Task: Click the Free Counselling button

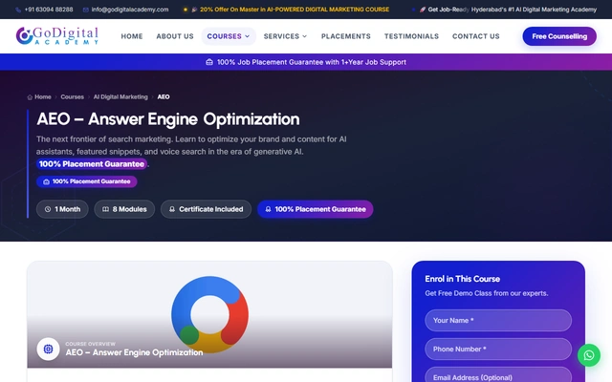Action: coord(559,36)
